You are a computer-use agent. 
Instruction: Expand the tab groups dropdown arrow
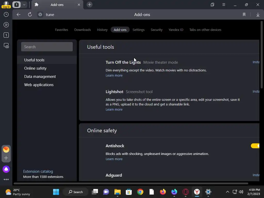[24, 5]
